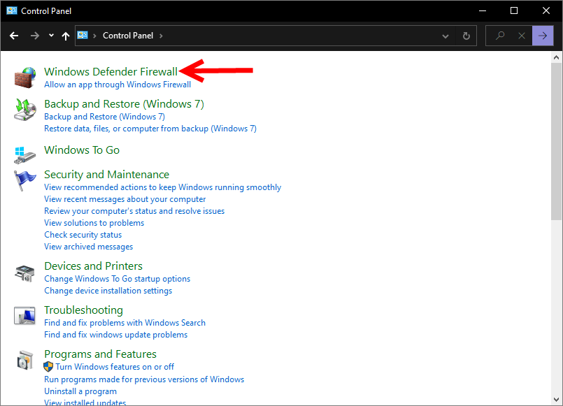The width and height of the screenshot is (563, 406).
Task: Click the Windows Defender Firewall brick wall icon
Action: coord(24,78)
